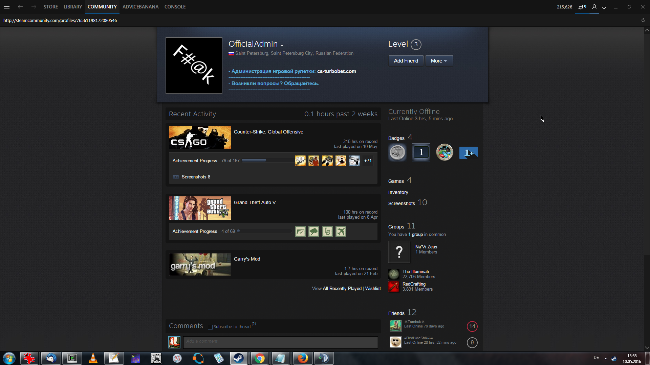This screenshot has height=365, width=650.
Task: Reload page with refresh icon
Action: click(643, 20)
